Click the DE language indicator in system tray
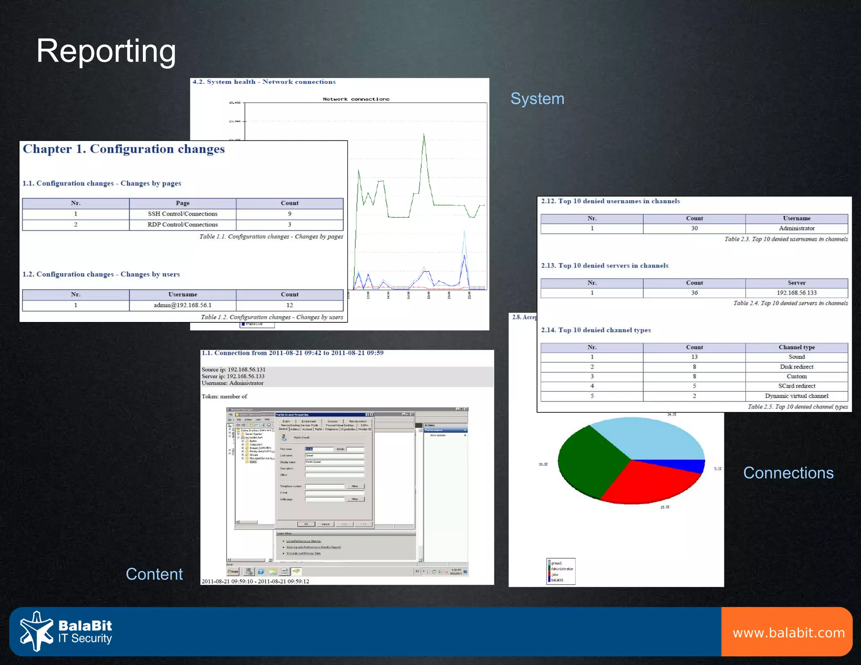Viewport: 861px width, 665px height. click(417, 571)
